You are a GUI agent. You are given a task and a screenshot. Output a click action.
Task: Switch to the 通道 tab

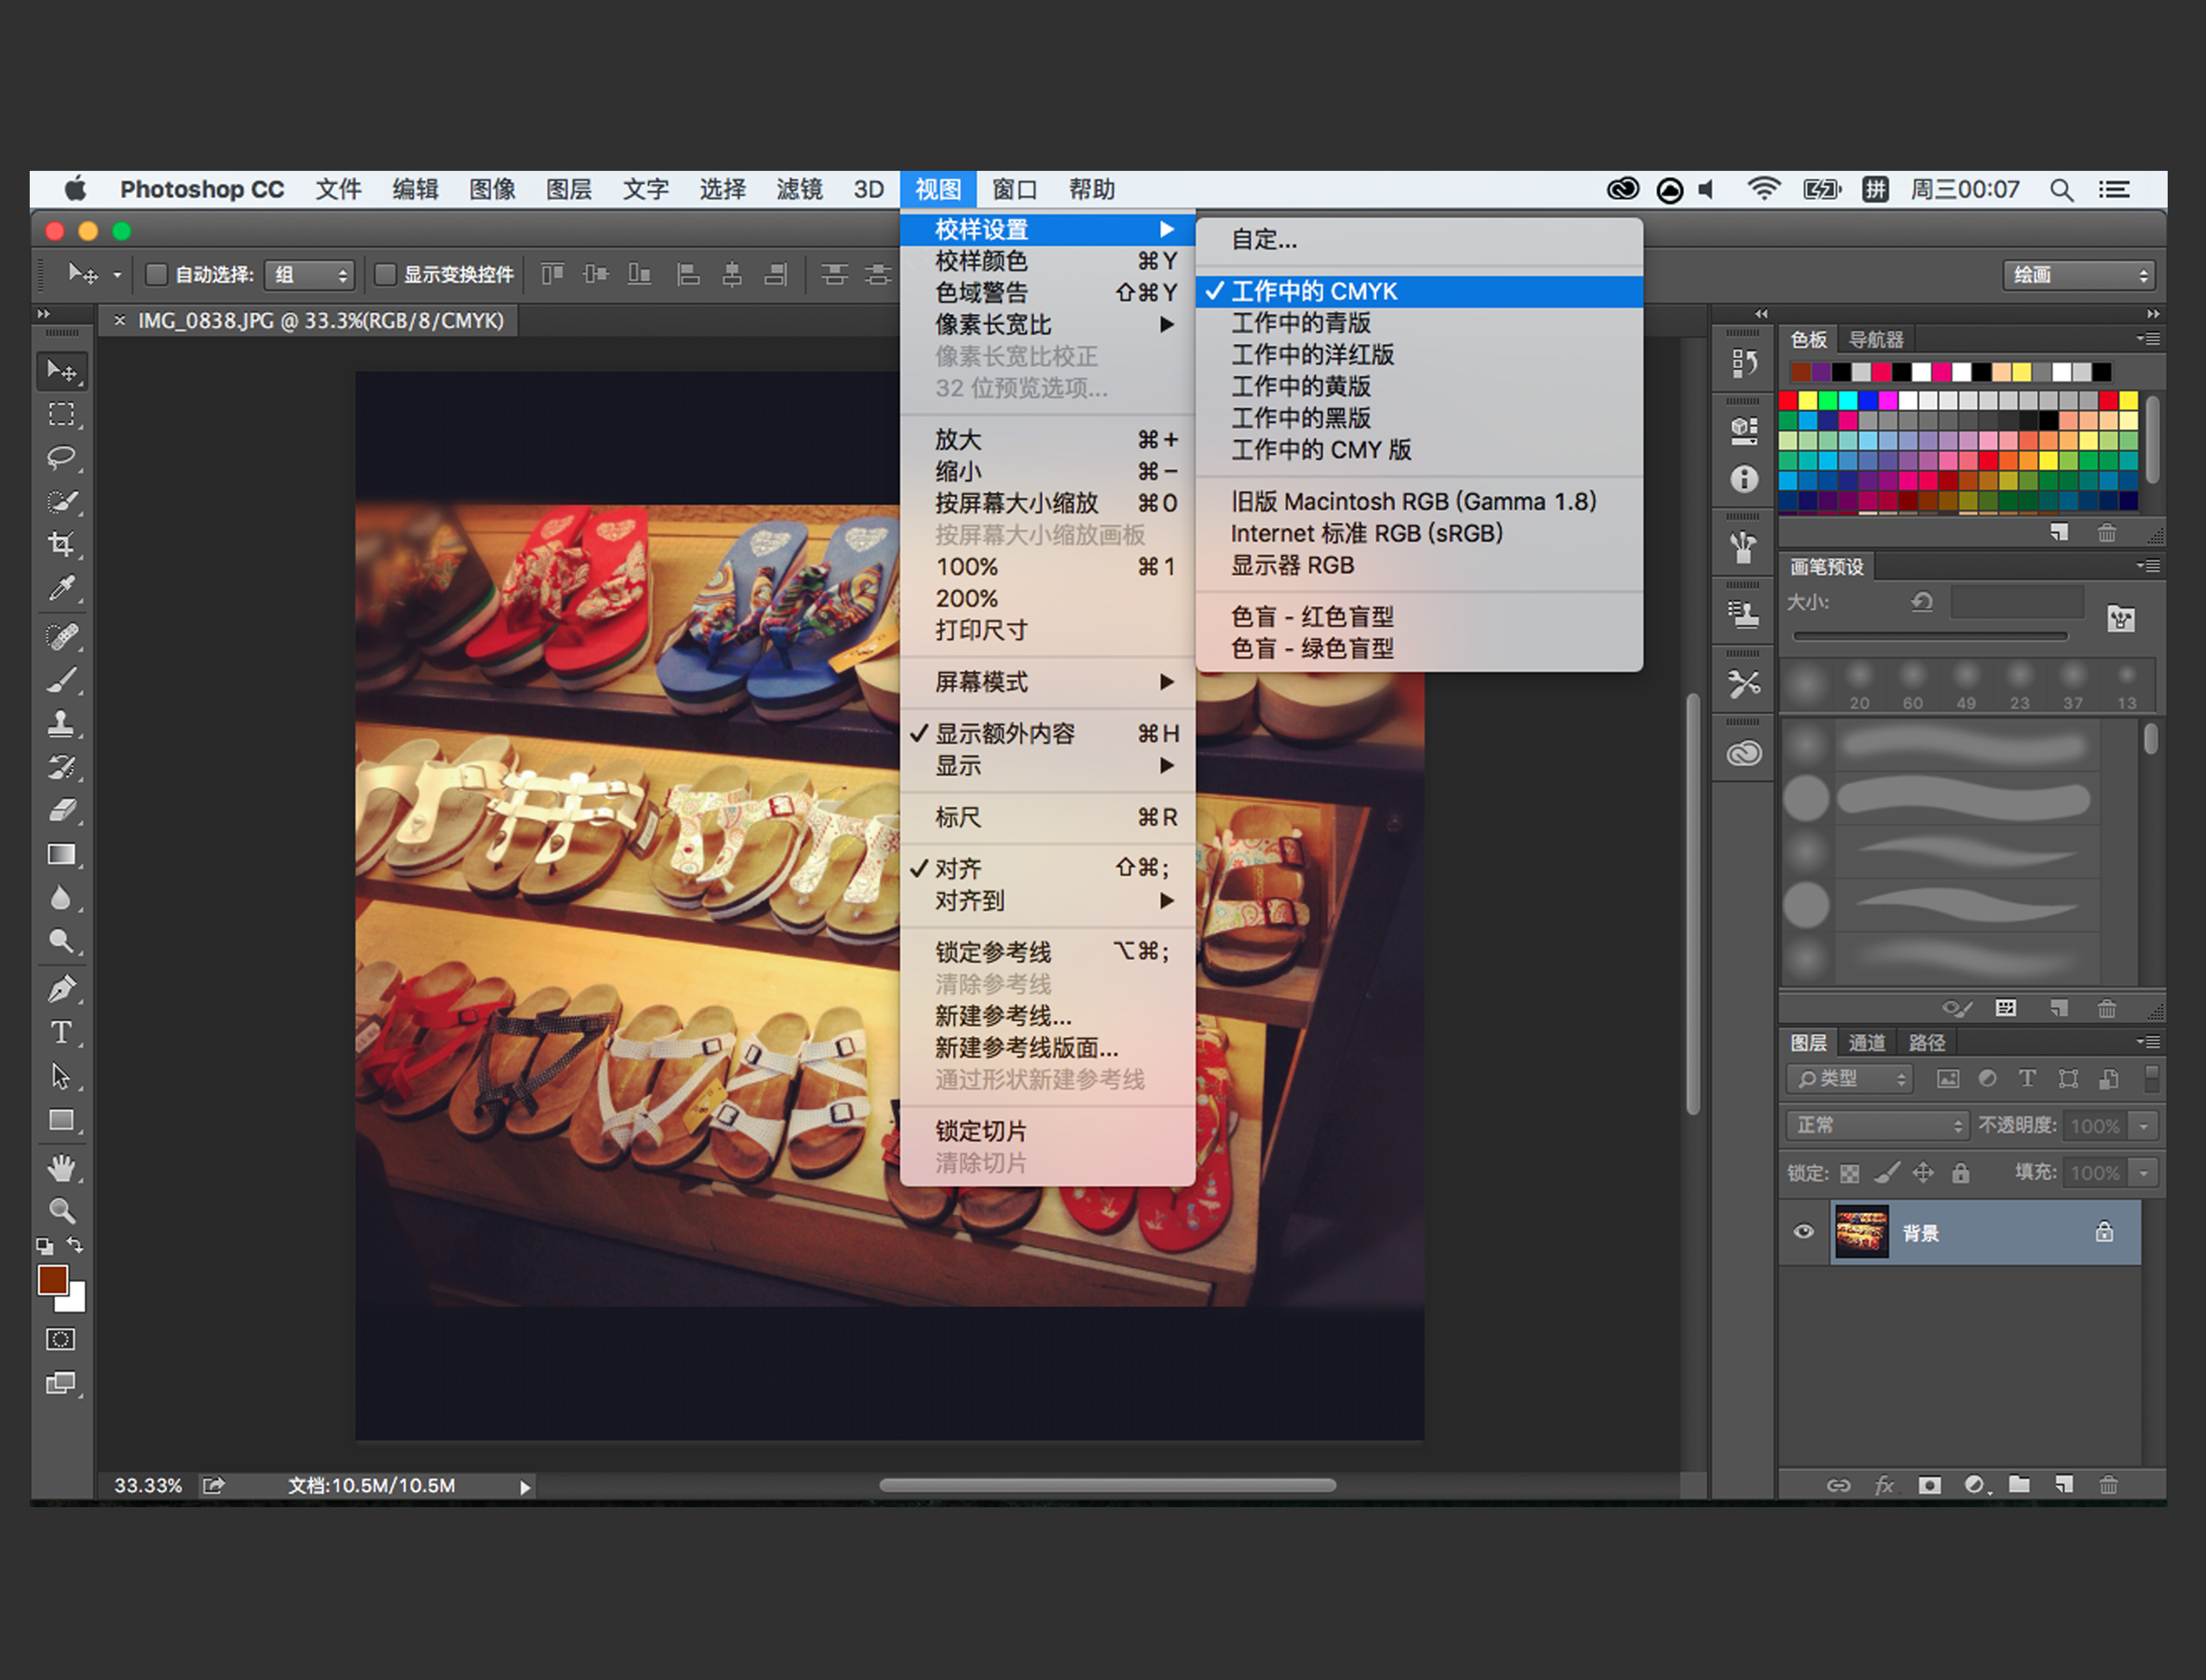click(1867, 1043)
